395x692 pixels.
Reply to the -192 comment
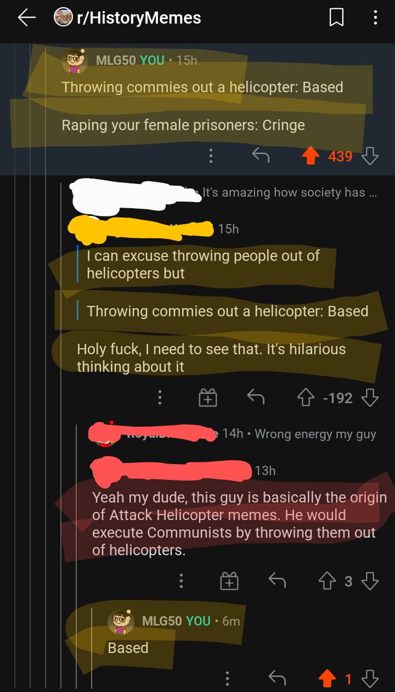click(255, 398)
